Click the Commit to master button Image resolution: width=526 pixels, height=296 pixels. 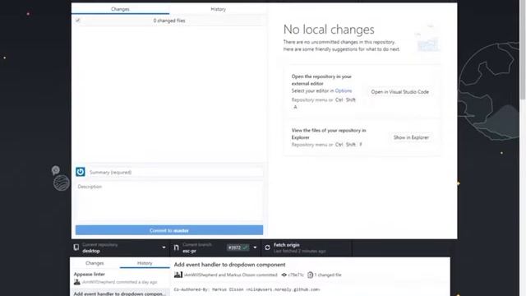pyautogui.click(x=169, y=230)
